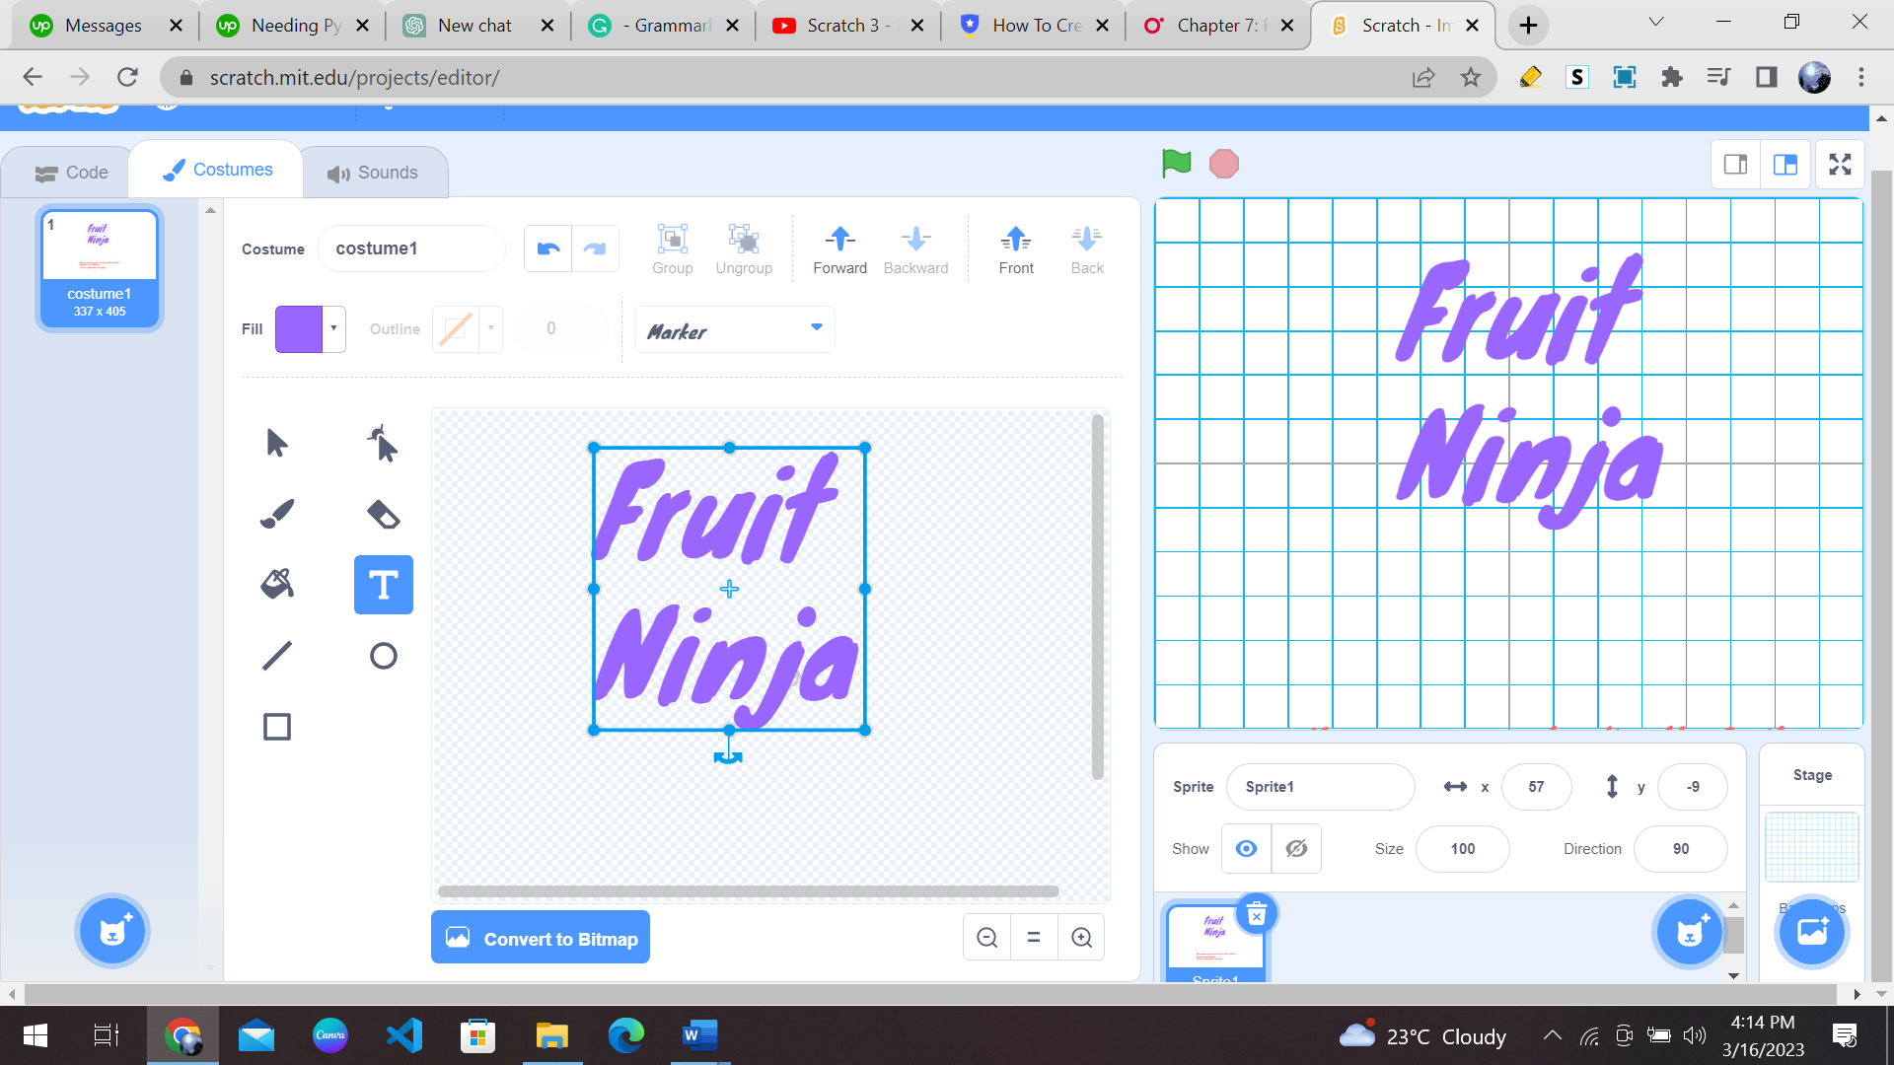Viewport: 1894px width, 1065px height.
Task: Click the Forward layer order button
Action: pyautogui.click(x=840, y=248)
